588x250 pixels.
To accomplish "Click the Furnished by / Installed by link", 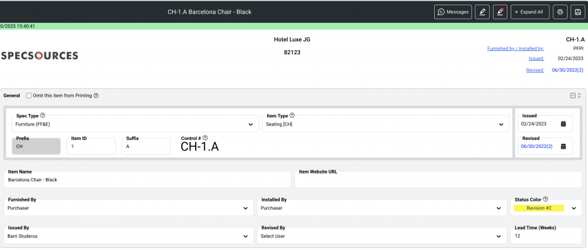I will [x=515, y=48].
